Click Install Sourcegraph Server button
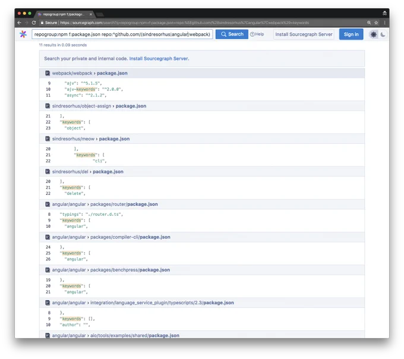The image size is (404, 359). pyautogui.click(x=304, y=34)
